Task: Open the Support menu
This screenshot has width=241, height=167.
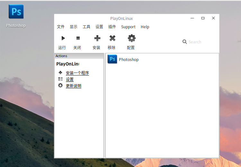Action: (128, 27)
